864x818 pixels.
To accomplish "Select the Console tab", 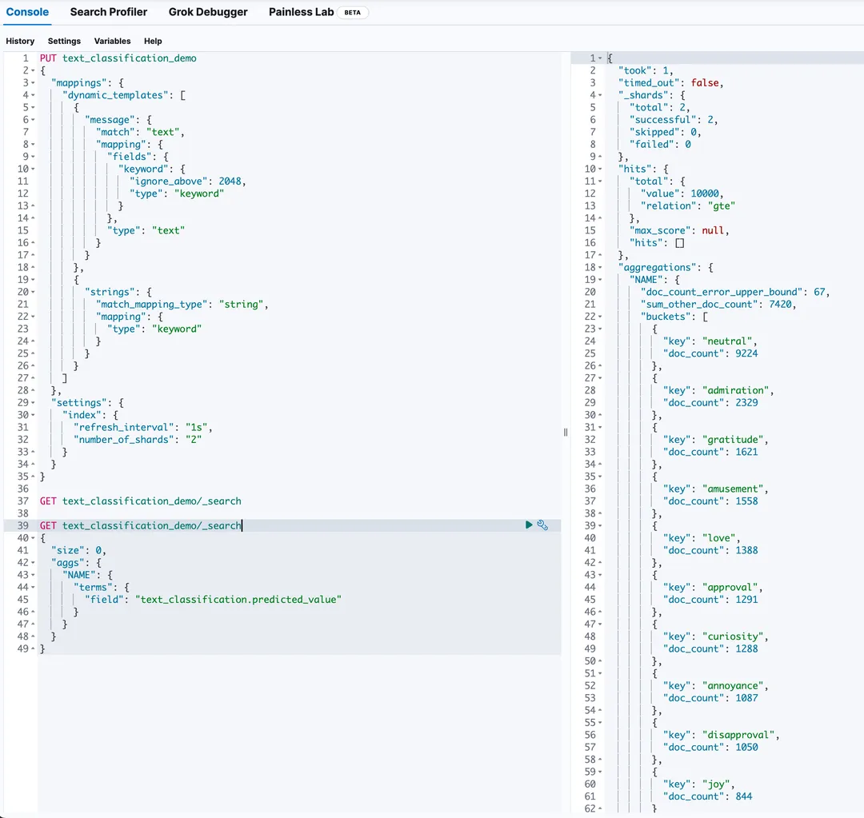I will (27, 12).
